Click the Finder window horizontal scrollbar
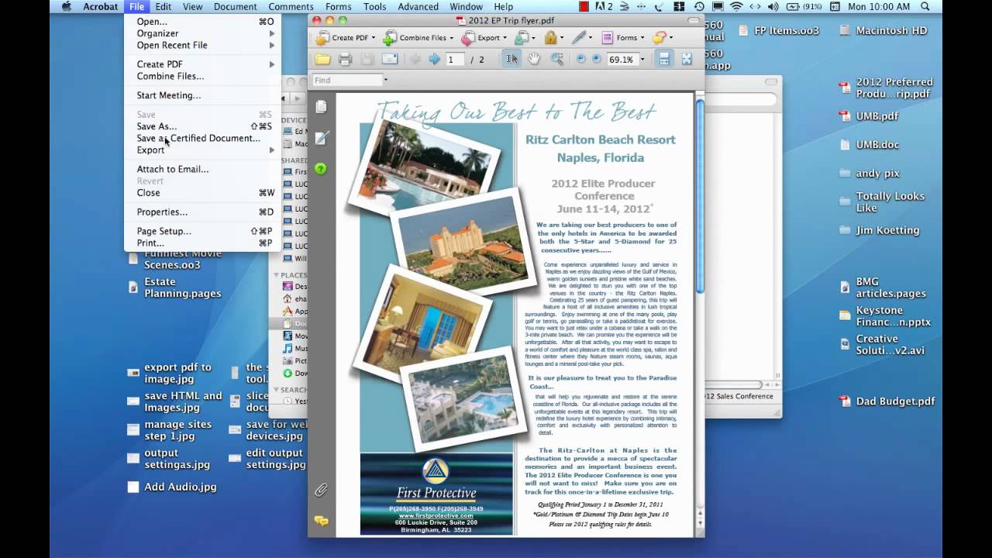This screenshot has width=992, height=558. coord(732,384)
